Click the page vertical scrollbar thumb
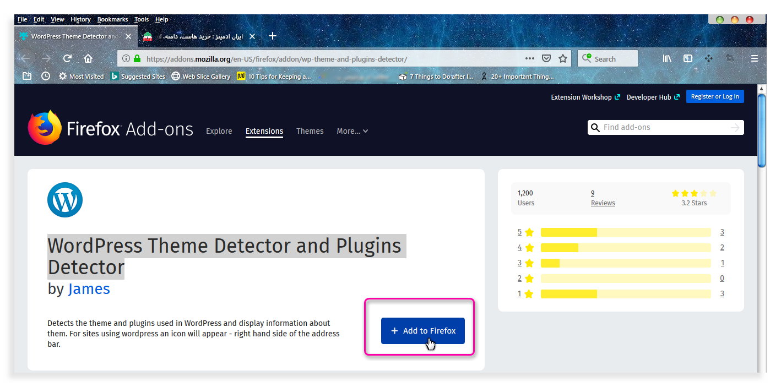This screenshot has height=387, width=781. click(762, 130)
